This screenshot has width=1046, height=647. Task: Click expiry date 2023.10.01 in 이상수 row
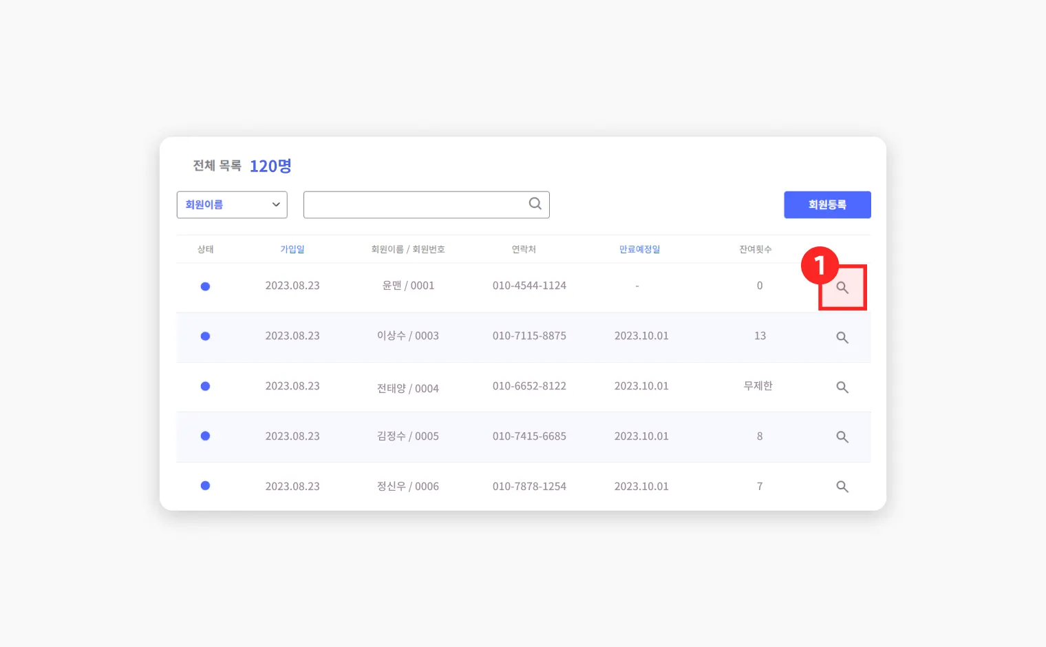tap(641, 336)
